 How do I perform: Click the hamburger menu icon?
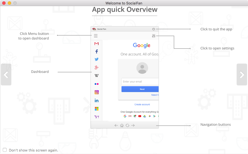click(96, 36)
